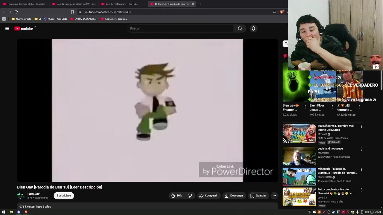
Task: Open the 0Laco - Kick Stats bookmark
Action: click(x=55, y=19)
